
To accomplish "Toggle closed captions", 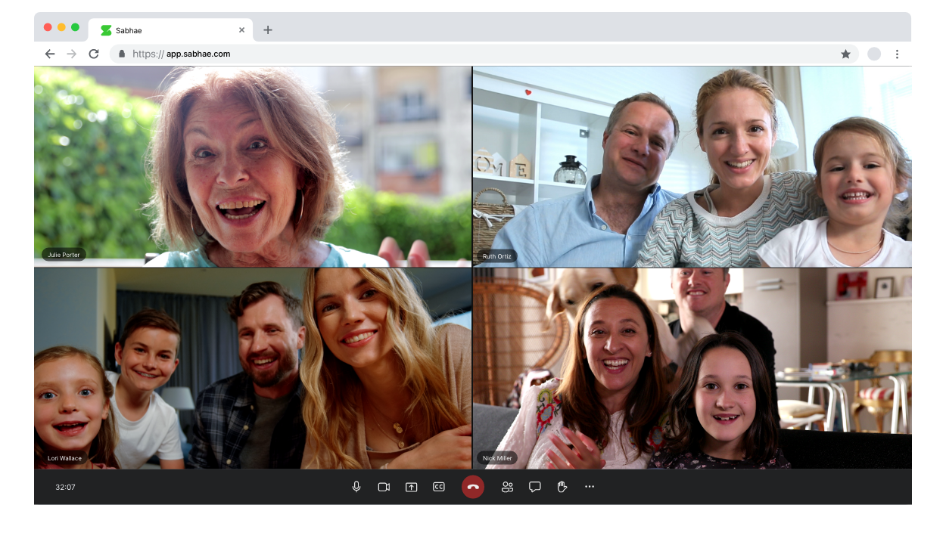I will [x=438, y=487].
